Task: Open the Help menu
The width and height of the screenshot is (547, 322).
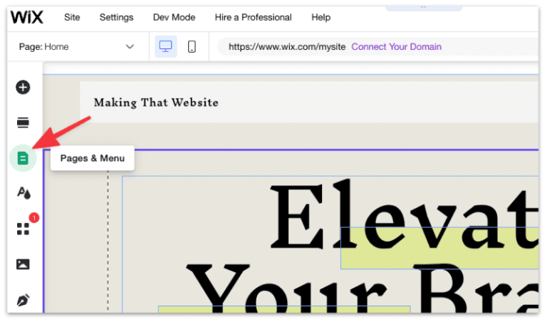Action: [321, 17]
